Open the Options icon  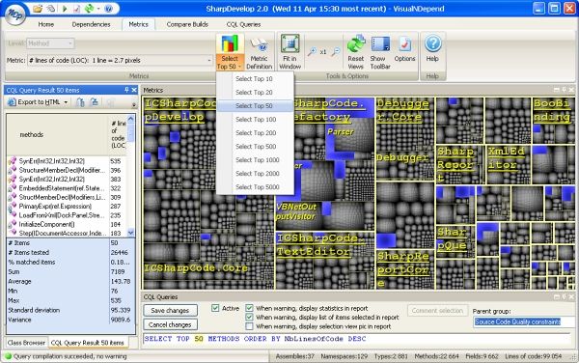[x=404, y=44]
